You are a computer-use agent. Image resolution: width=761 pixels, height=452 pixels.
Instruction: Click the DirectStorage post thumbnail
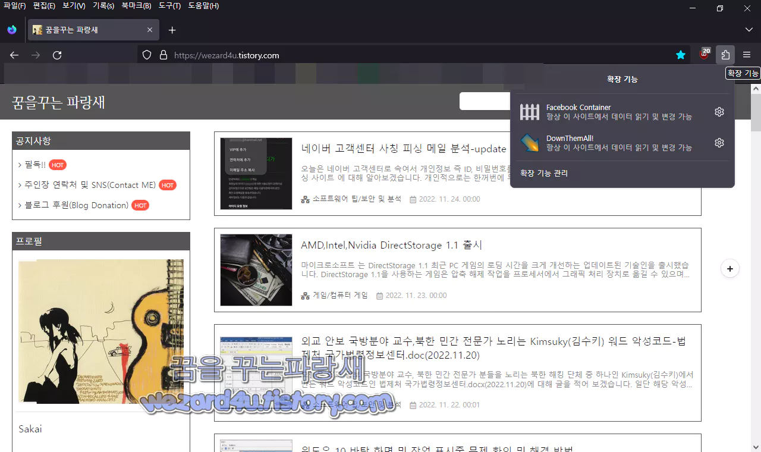click(x=256, y=270)
